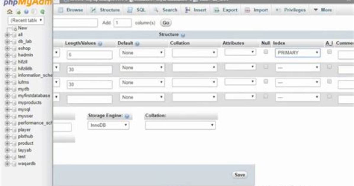Viewport: 354px width, 186px height.
Task: Expand the information_schema database node
Action: 7,76
